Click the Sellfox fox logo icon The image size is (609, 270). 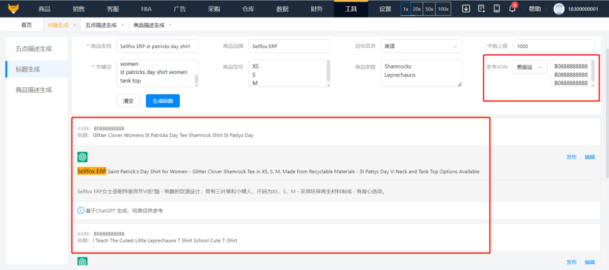pyautogui.click(x=14, y=8)
